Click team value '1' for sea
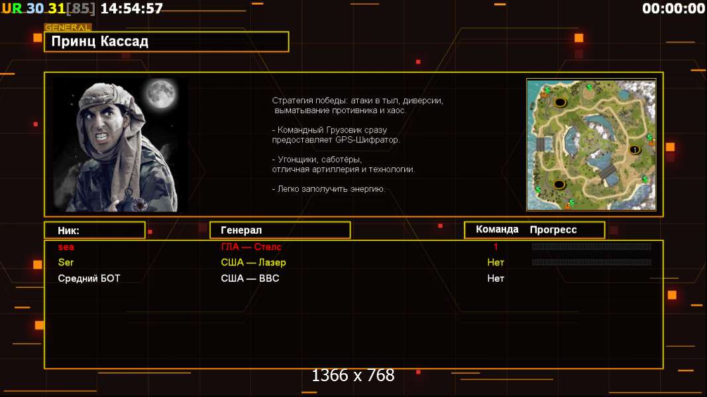 click(496, 247)
